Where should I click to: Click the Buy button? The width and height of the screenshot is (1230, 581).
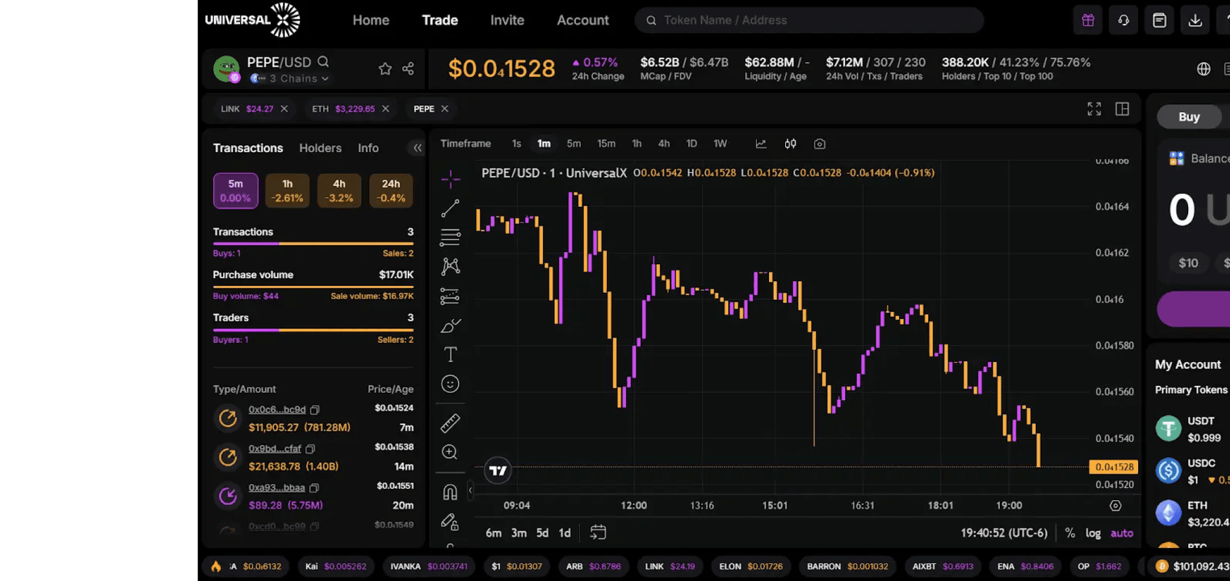[x=1189, y=117]
